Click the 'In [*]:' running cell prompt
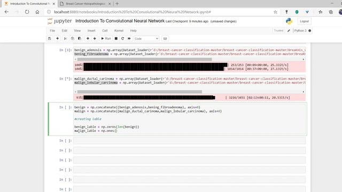 tap(65, 79)
